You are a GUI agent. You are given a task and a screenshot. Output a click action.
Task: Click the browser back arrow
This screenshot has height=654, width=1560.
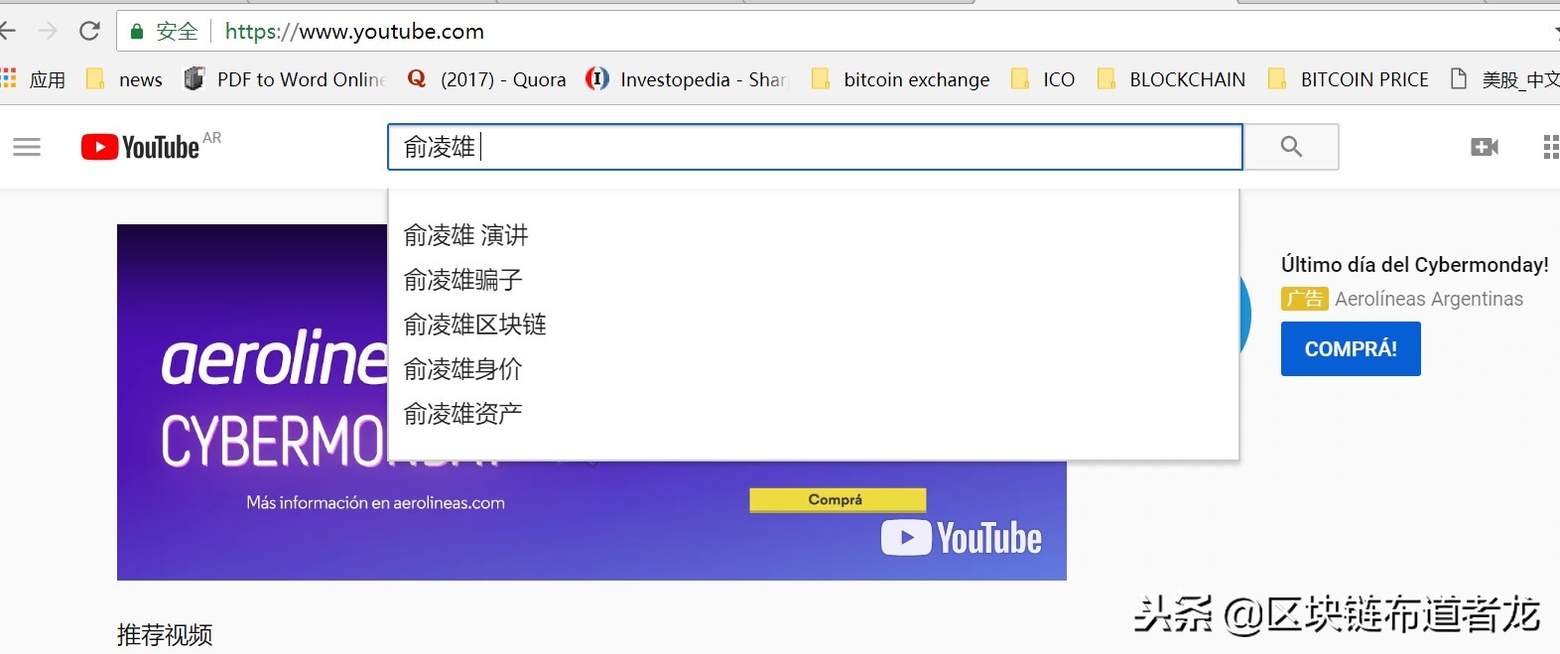pyautogui.click(x=7, y=31)
